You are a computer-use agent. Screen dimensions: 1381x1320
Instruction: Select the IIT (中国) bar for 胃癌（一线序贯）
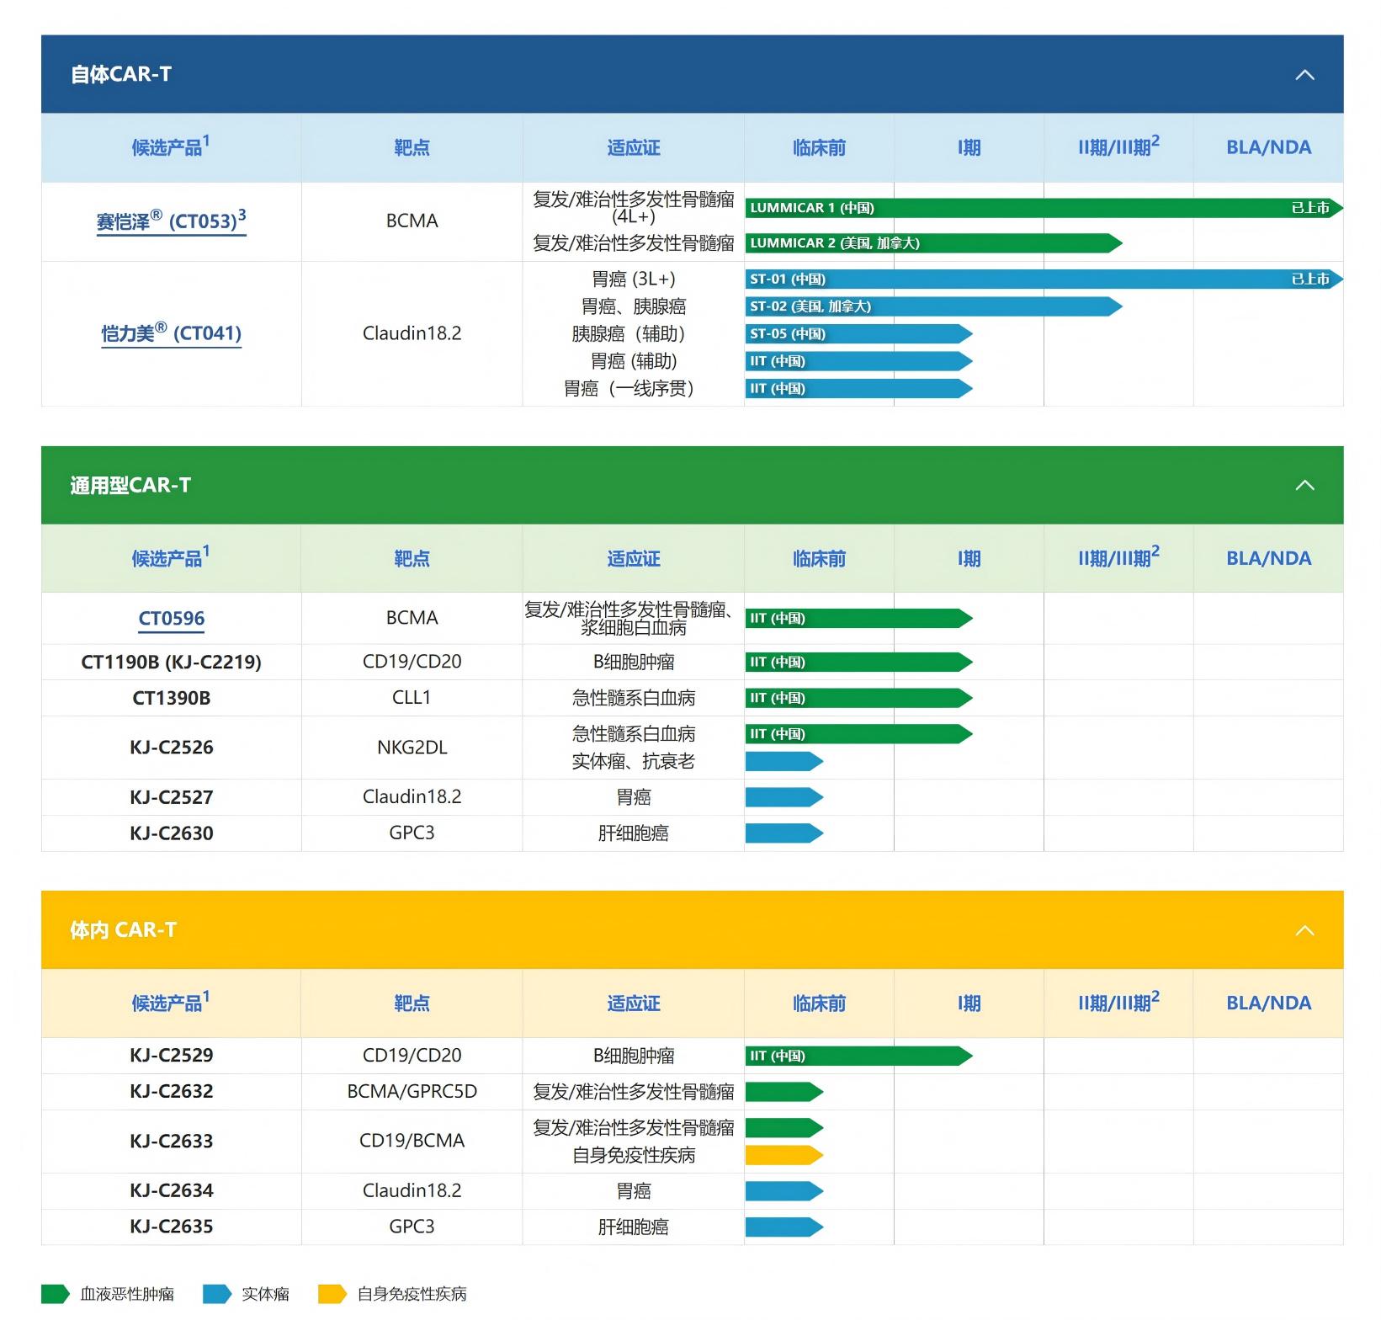pos(859,389)
